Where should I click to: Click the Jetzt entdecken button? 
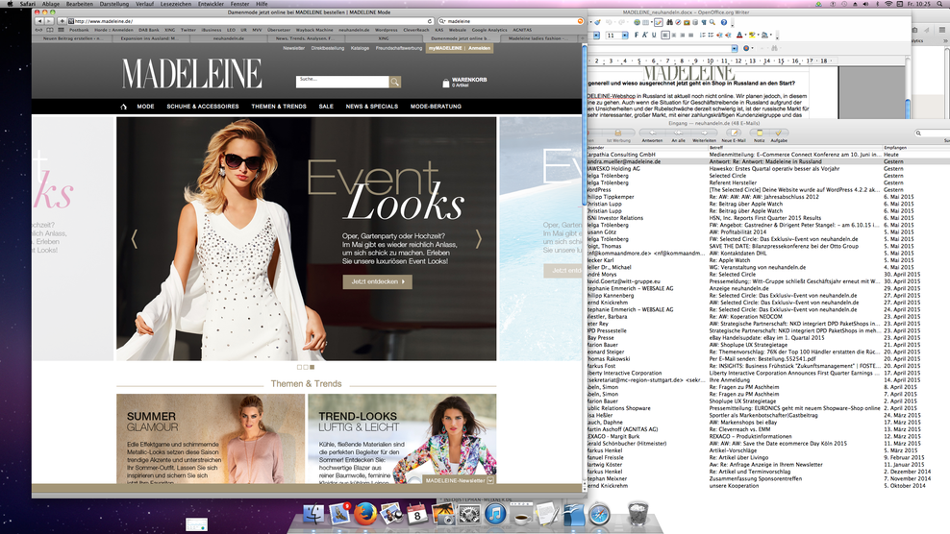tap(378, 281)
